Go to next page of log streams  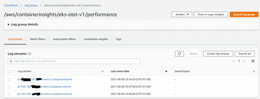[244, 61]
